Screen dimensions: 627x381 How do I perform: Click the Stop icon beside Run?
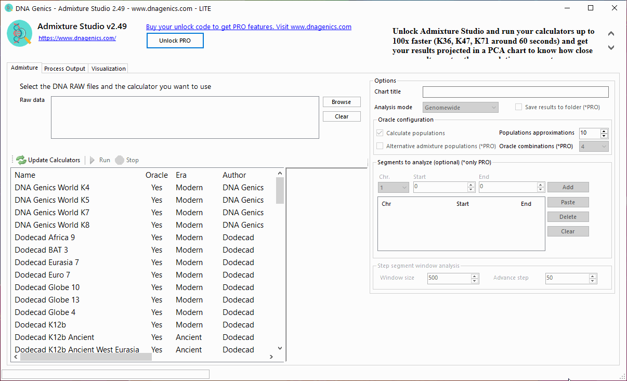(119, 160)
